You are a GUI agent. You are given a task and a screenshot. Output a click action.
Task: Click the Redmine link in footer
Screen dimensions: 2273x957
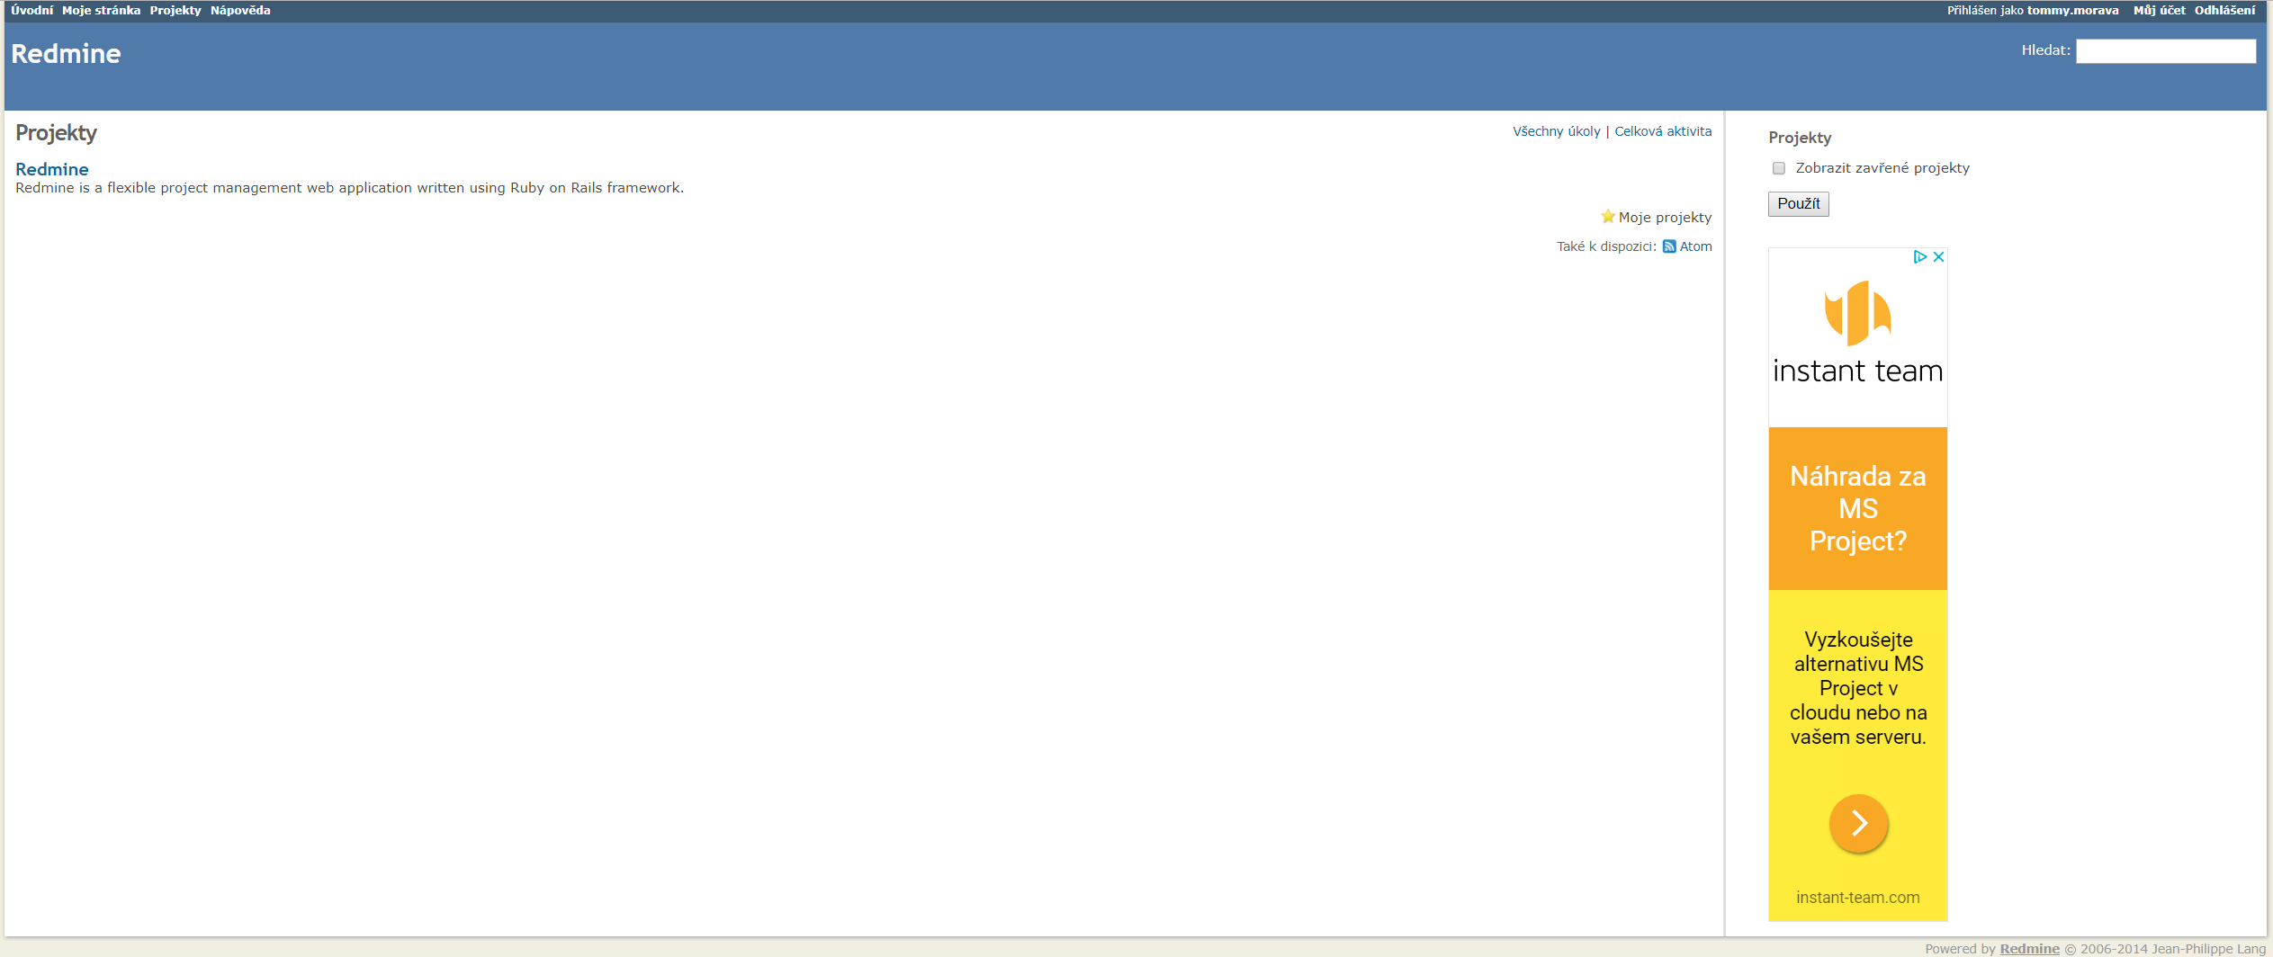point(2029,949)
